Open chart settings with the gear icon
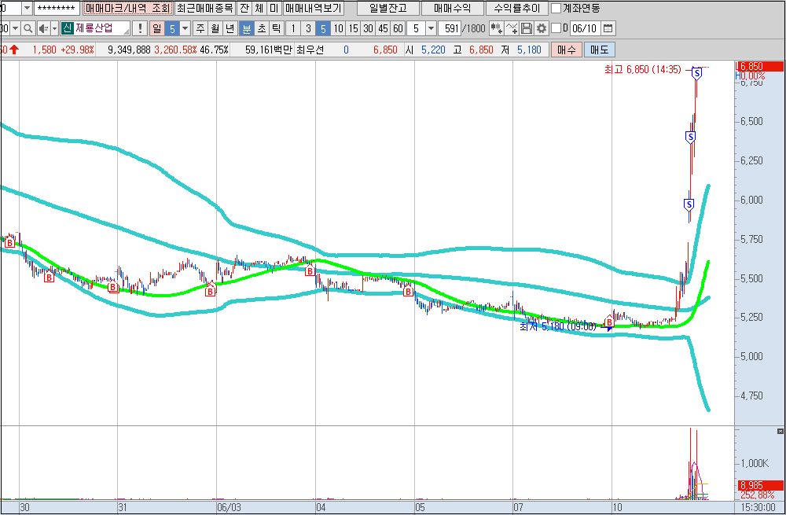This screenshot has width=786, height=515. coord(542,28)
